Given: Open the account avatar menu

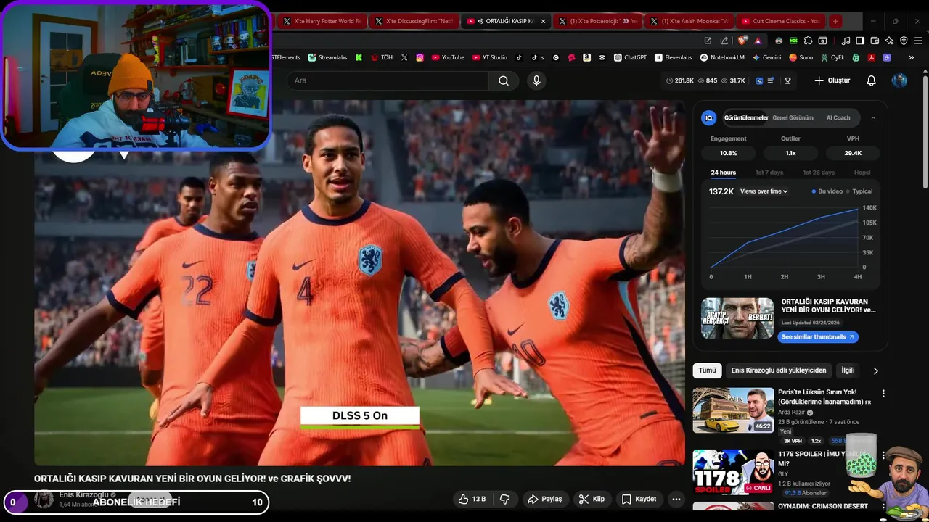Looking at the screenshot, I should tap(899, 80).
